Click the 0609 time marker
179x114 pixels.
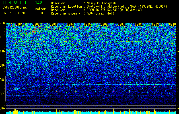tap(155, 25)
